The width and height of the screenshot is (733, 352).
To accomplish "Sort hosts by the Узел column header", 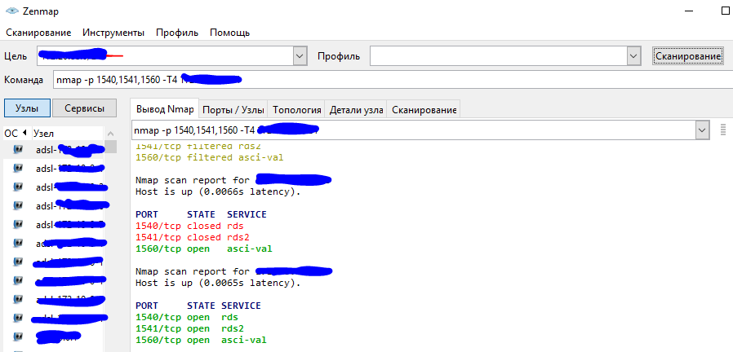I will pos(66,134).
